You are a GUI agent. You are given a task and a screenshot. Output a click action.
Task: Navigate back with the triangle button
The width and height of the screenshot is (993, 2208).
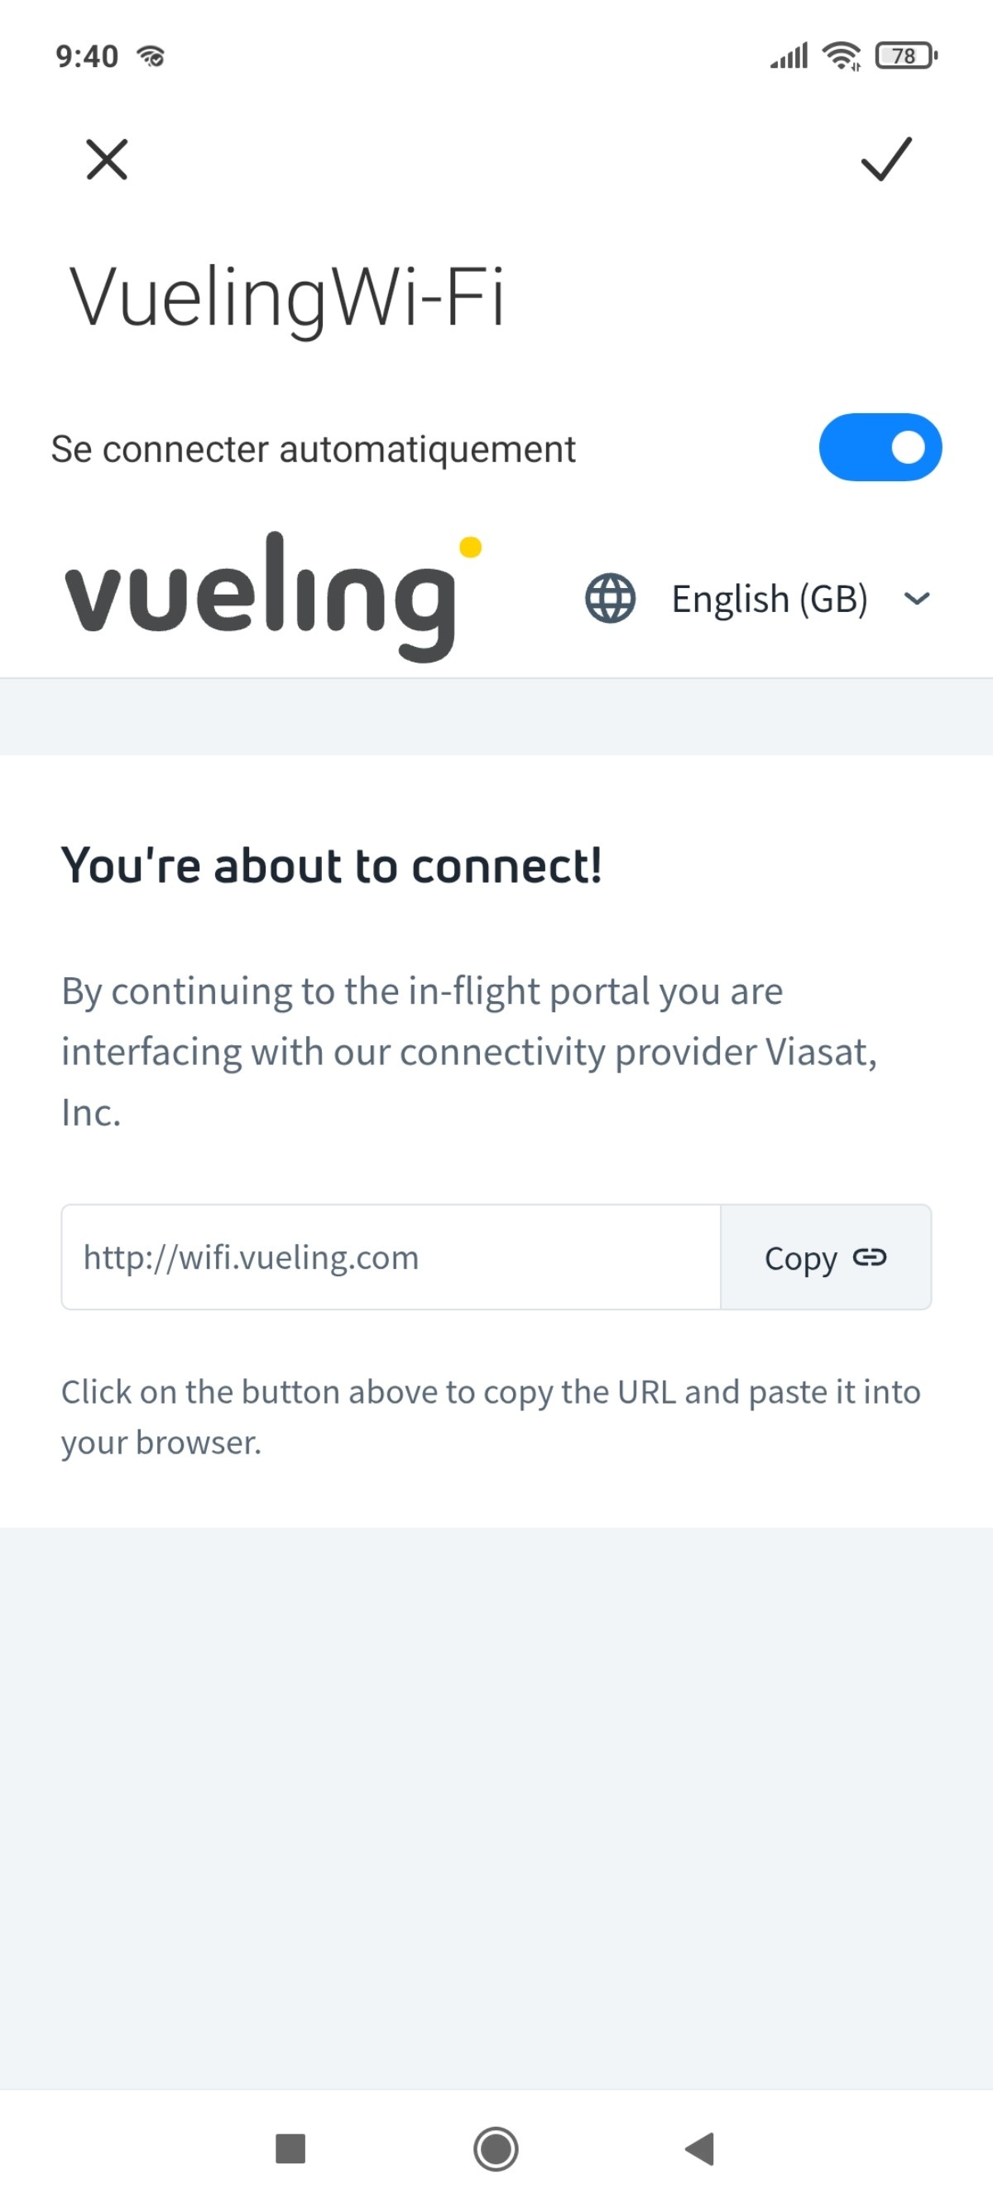[700, 2149]
